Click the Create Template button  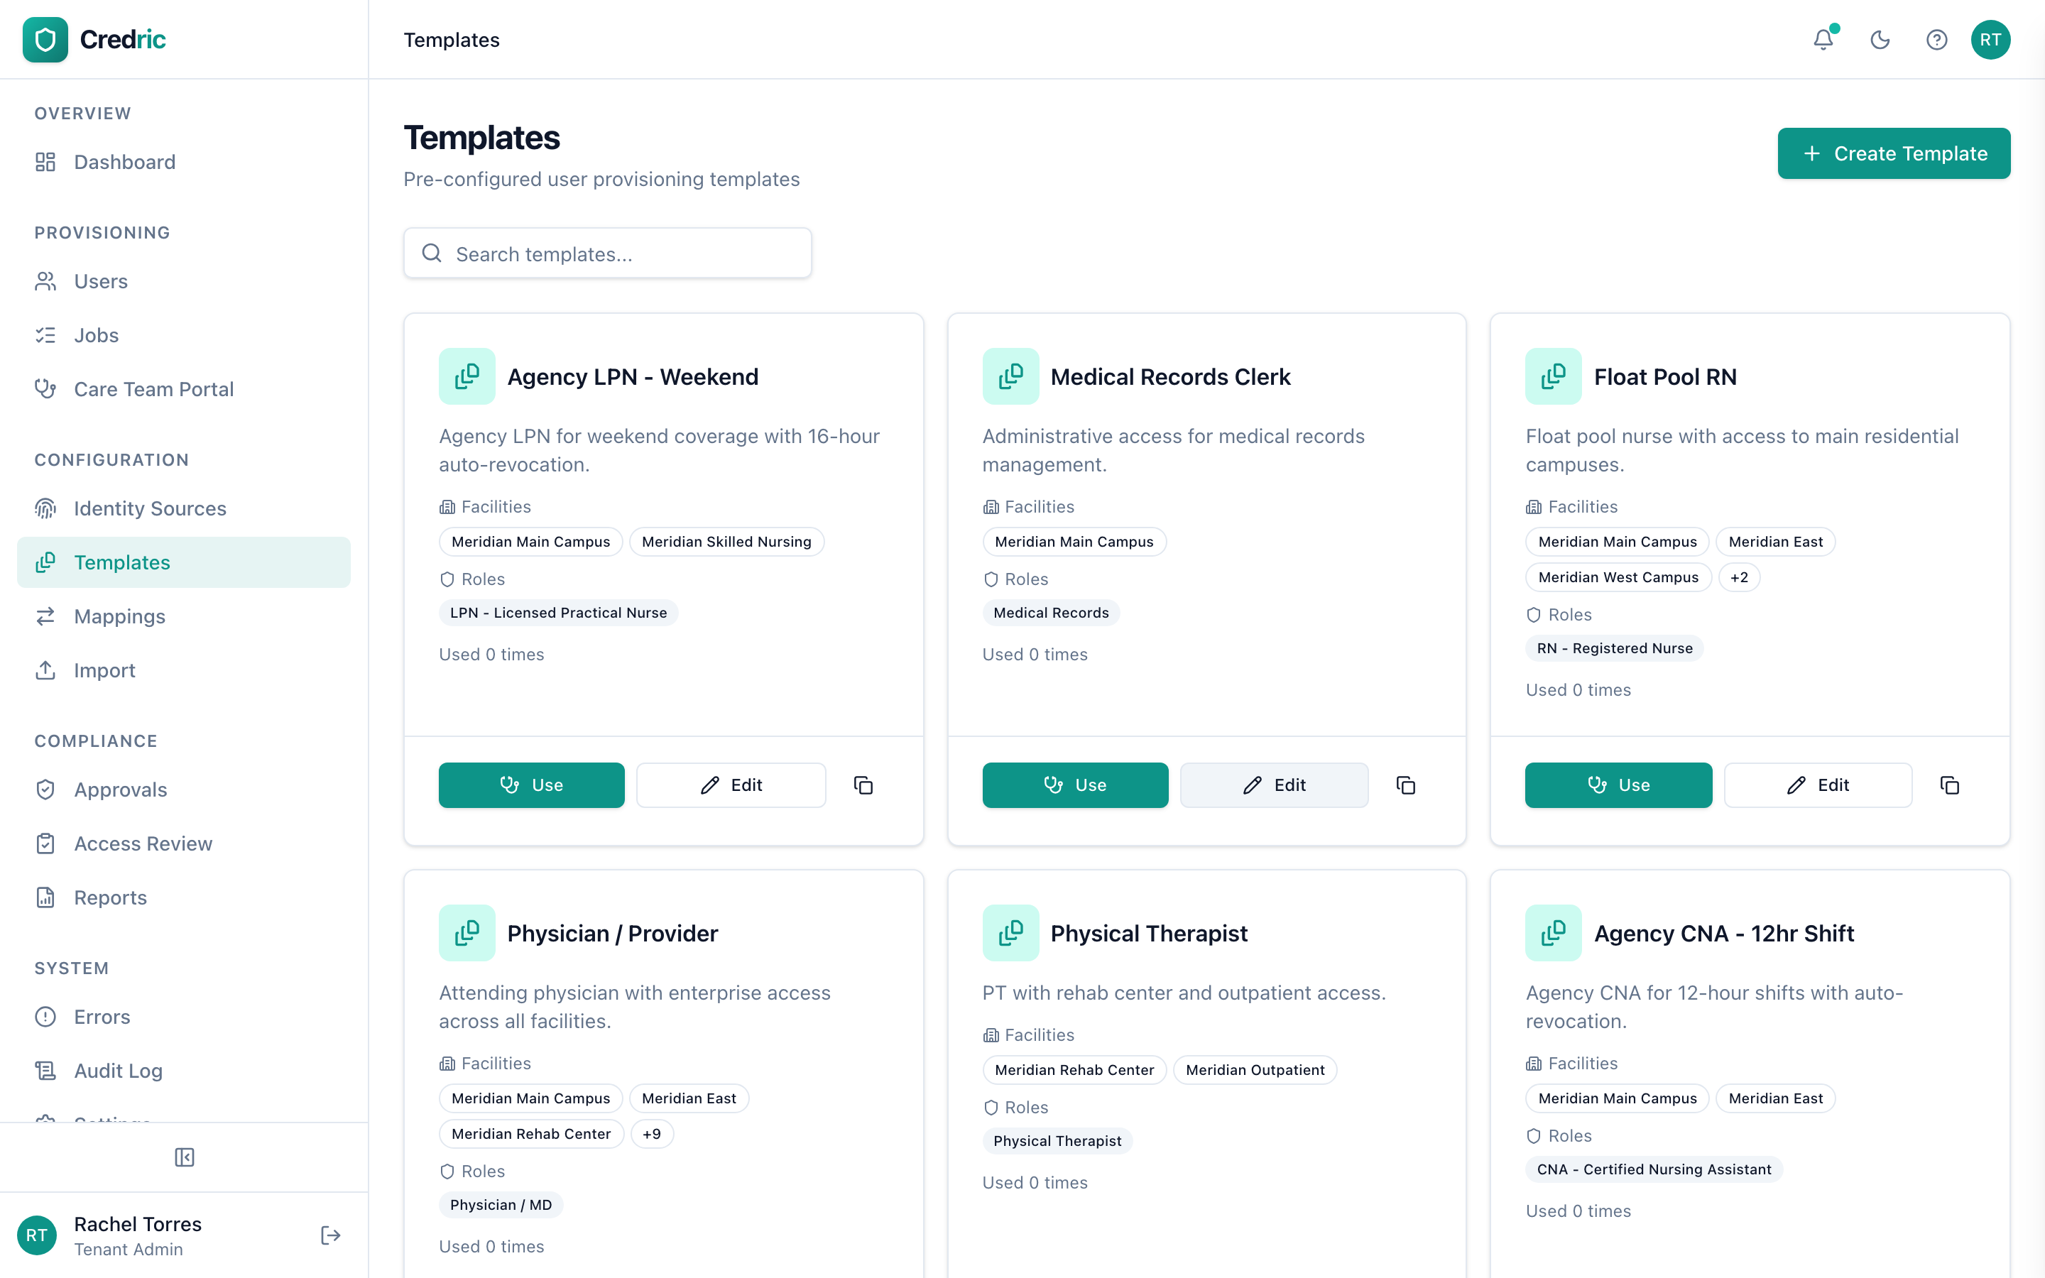click(1894, 153)
